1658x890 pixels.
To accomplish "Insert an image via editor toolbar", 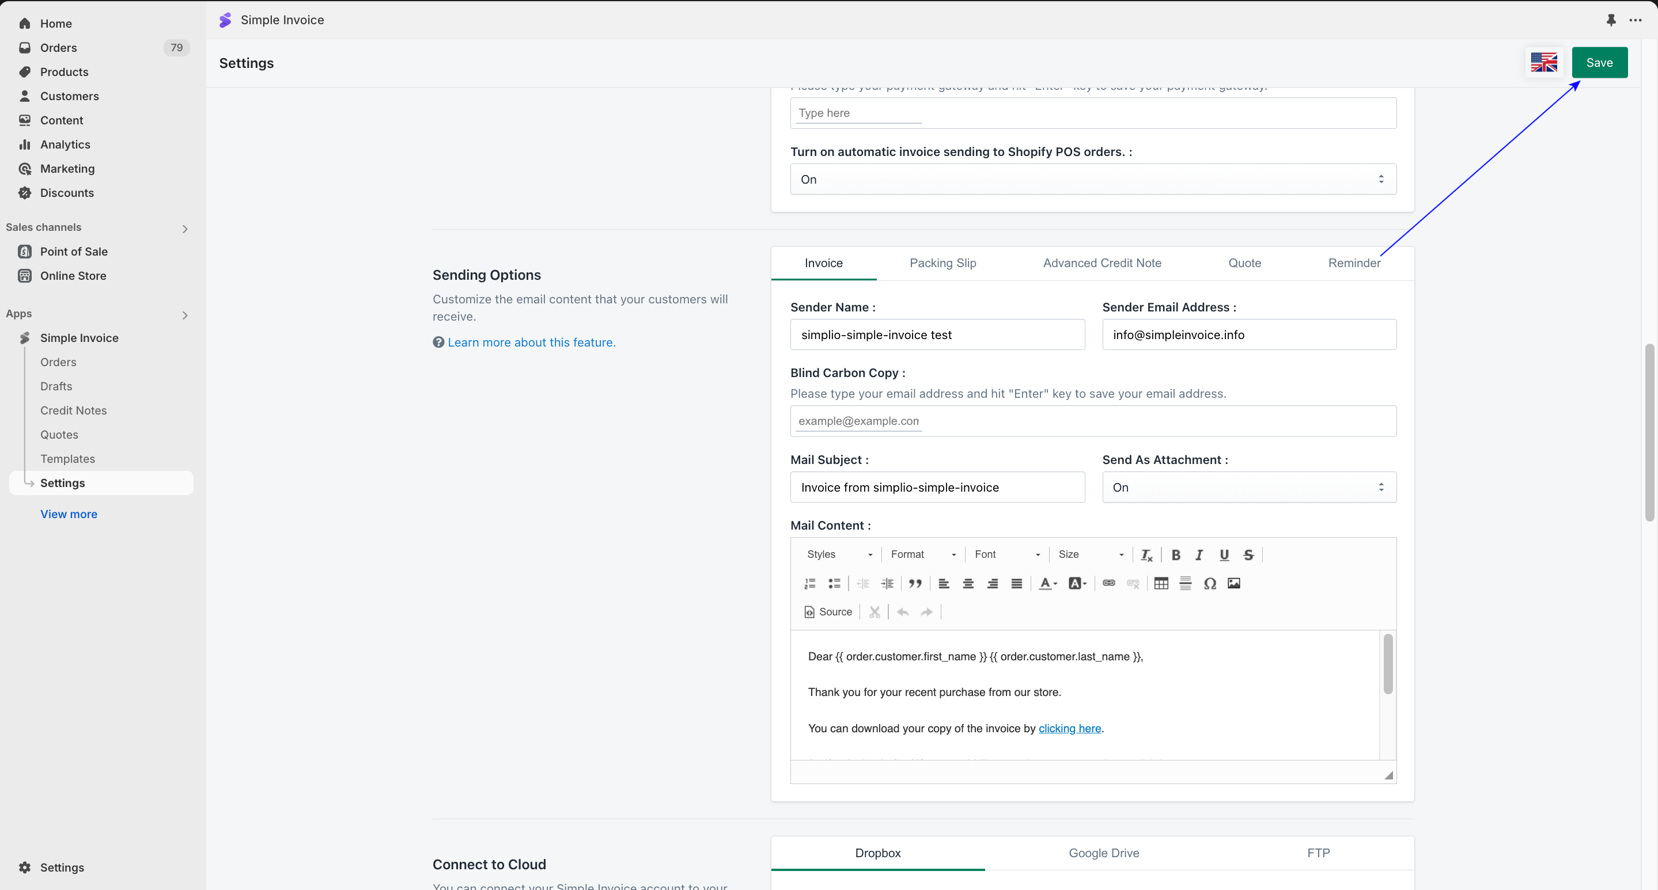I will (x=1234, y=583).
